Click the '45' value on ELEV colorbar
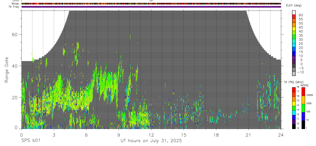This screenshot has width=316, height=146. point(301,27)
